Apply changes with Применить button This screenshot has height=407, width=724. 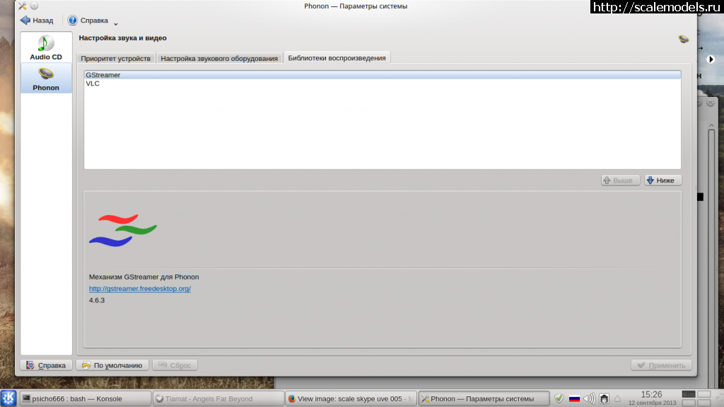(661, 365)
